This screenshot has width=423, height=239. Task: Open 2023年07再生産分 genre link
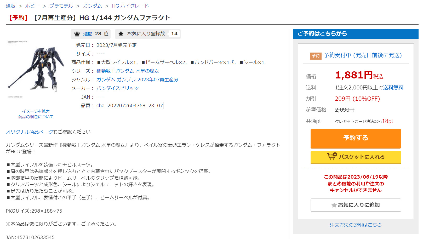click(158, 79)
